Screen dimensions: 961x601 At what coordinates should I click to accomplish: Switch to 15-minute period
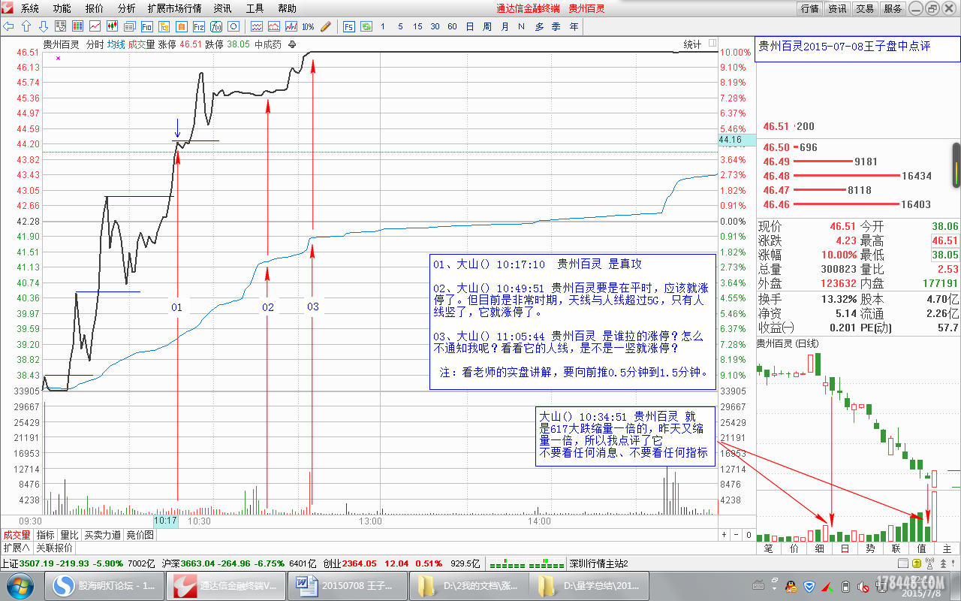coord(417,26)
